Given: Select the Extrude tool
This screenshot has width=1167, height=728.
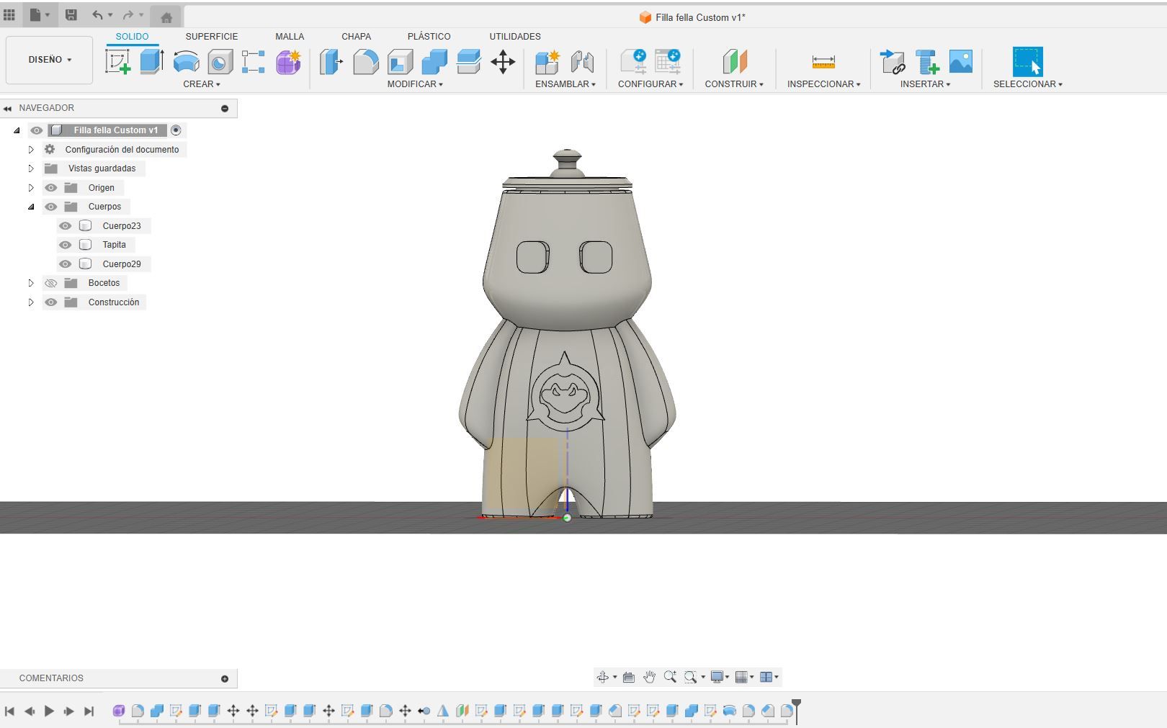Looking at the screenshot, I should [151, 62].
